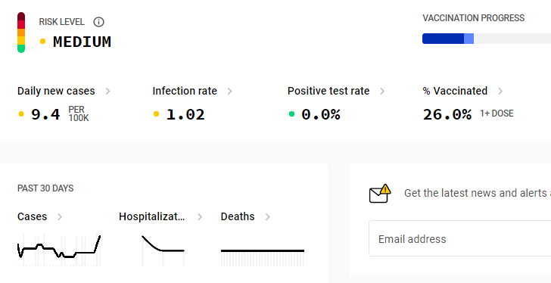Click the risk level color thermometer

point(21,33)
